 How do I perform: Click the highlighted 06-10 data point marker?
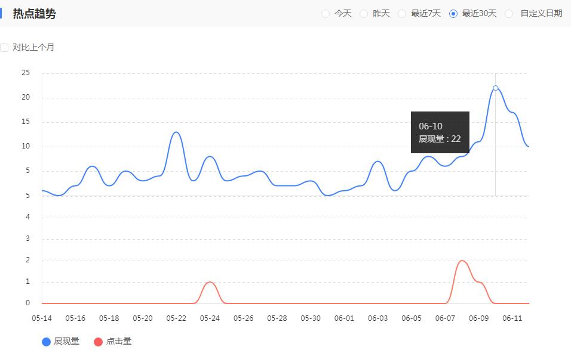495,88
